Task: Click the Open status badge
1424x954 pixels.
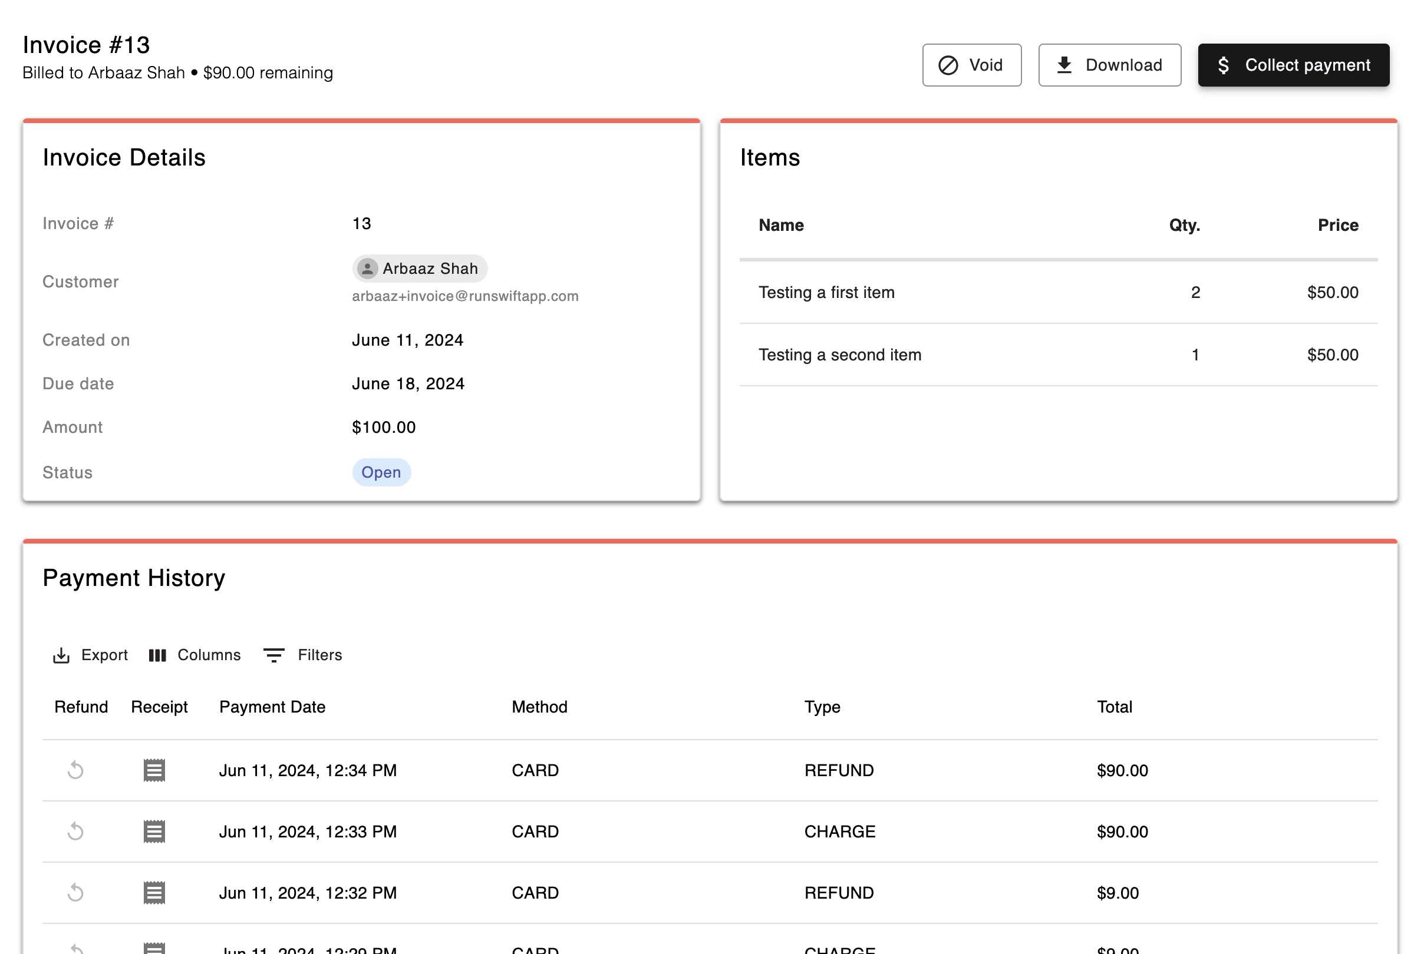Action: coord(381,472)
